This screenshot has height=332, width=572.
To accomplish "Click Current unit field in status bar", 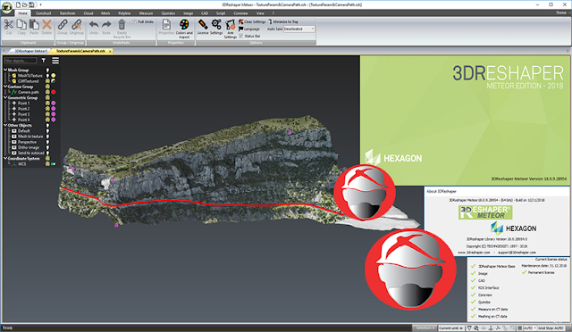I will tap(450, 328).
